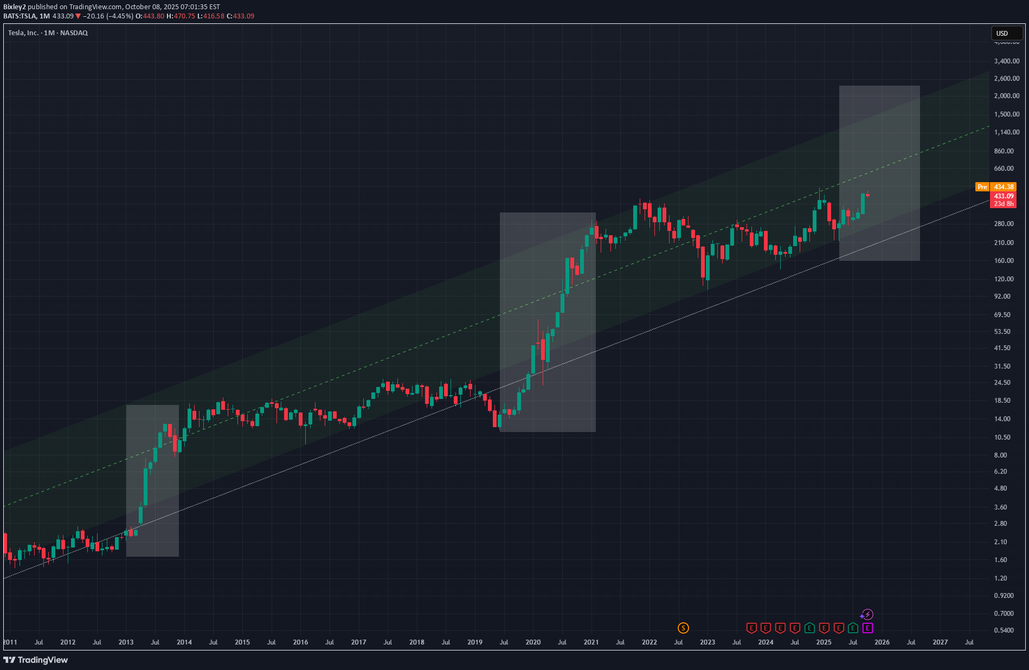
Task: Click the red earnings marker left of first green
Action: click(x=795, y=628)
